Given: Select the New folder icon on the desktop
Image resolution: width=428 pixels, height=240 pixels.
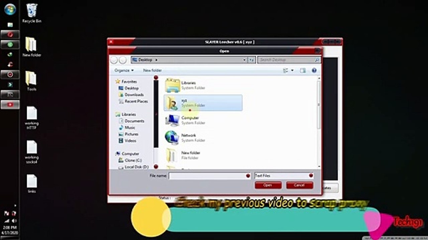Looking at the screenshot, I should pyautogui.click(x=31, y=47).
